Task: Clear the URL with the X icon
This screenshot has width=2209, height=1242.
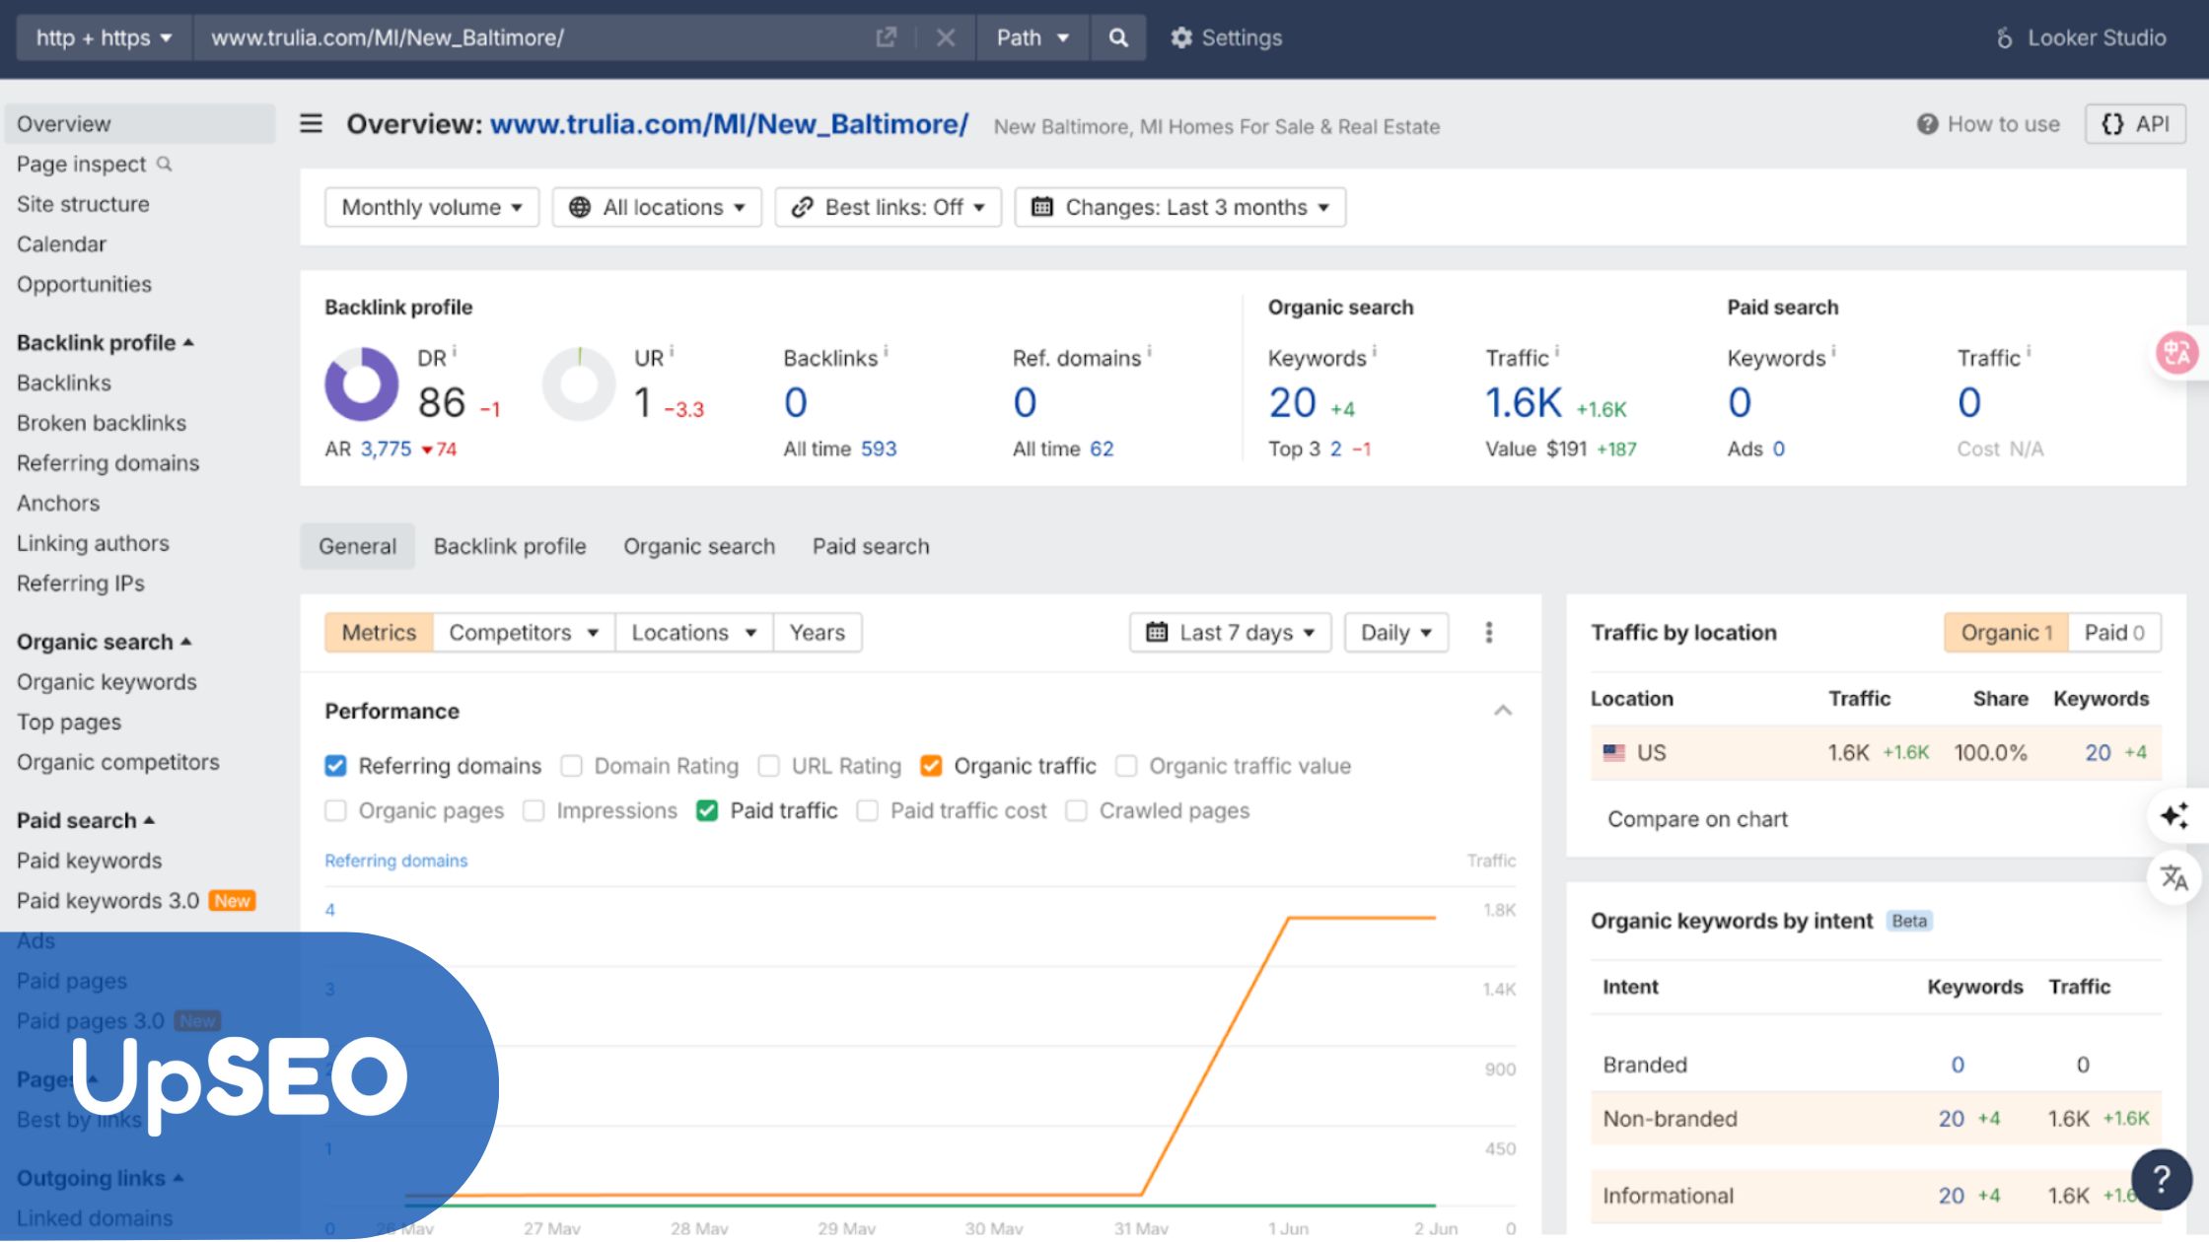Action: coord(945,37)
